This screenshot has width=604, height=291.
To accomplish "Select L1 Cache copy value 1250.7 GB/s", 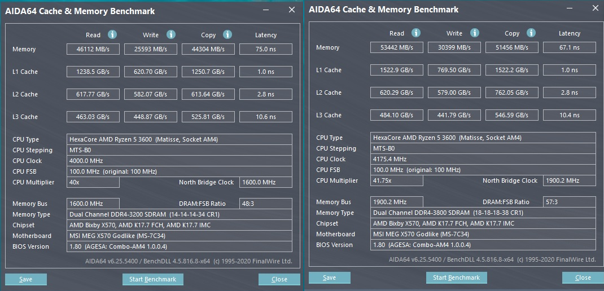I will [x=208, y=72].
